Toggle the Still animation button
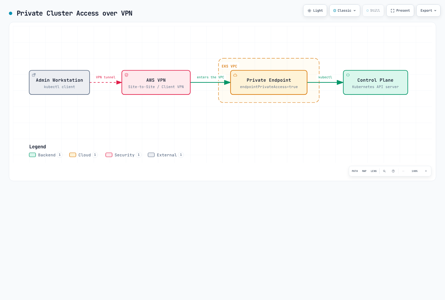This screenshot has width=445, height=300. click(x=373, y=11)
